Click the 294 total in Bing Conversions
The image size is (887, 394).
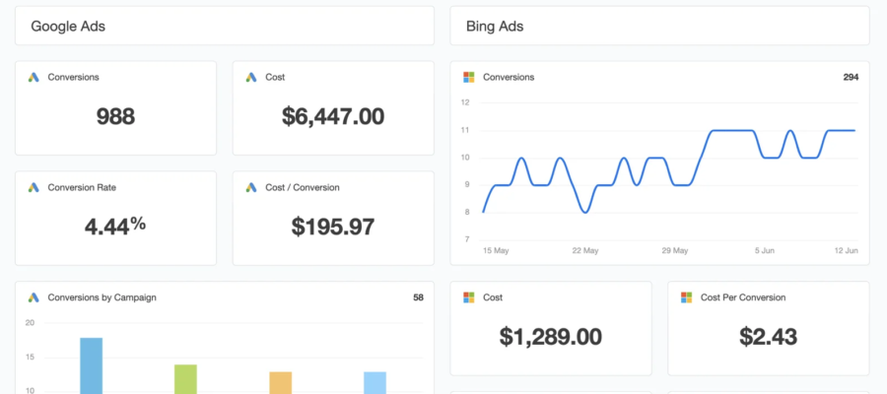(851, 77)
